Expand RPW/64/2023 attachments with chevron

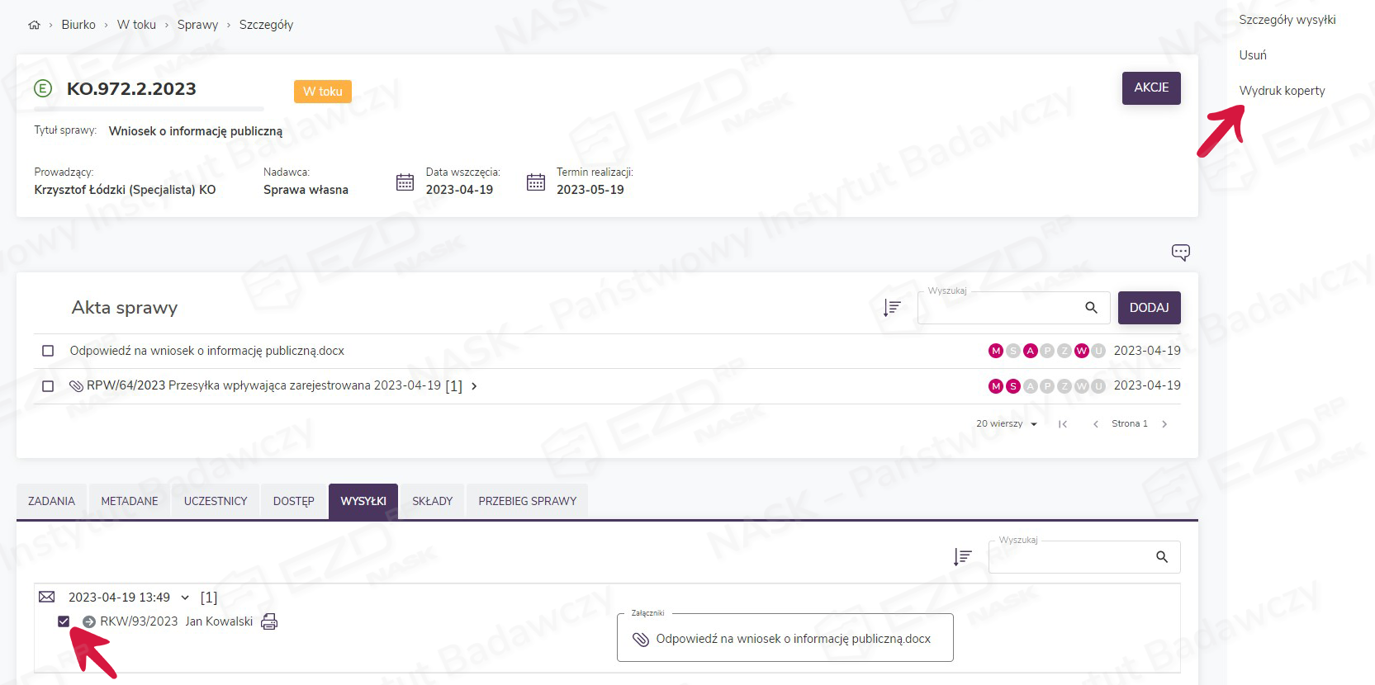[x=474, y=386]
